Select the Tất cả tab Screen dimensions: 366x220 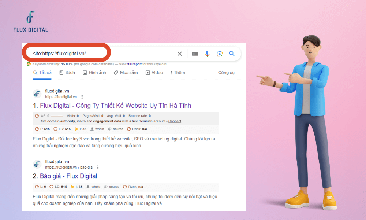(42, 73)
